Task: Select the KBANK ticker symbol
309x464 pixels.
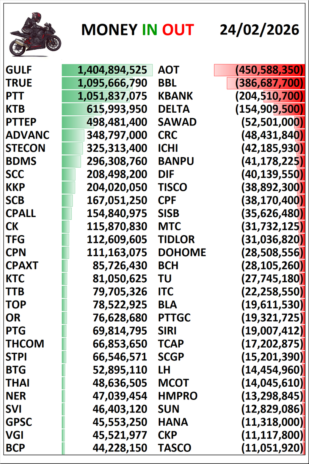Action: click(x=175, y=96)
